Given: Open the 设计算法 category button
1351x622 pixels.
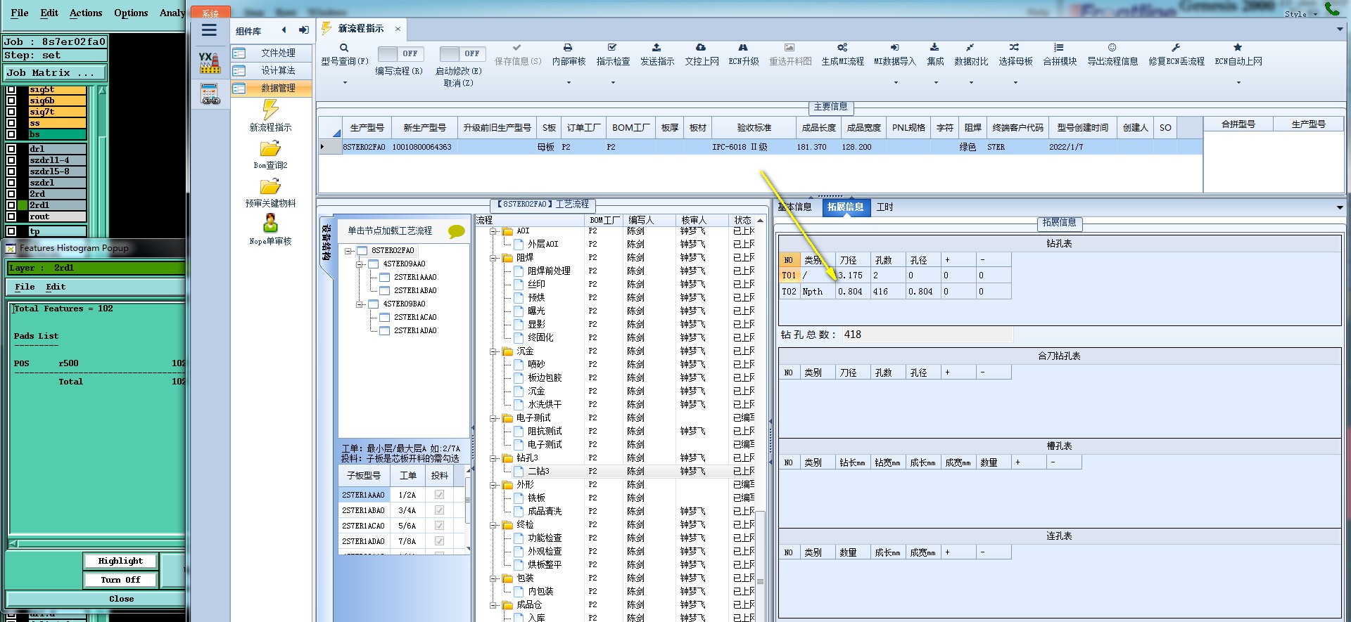Looking at the screenshot, I should pyautogui.click(x=272, y=70).
